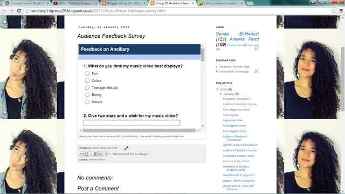Edit the post using the pencil icon
345x194 pixels.
[x=126, y=148]
